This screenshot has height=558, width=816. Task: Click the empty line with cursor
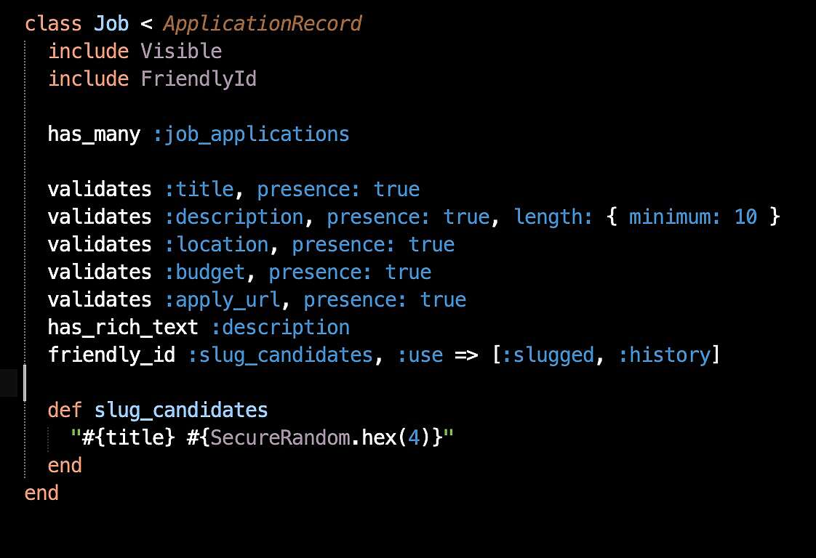(408, 383)
